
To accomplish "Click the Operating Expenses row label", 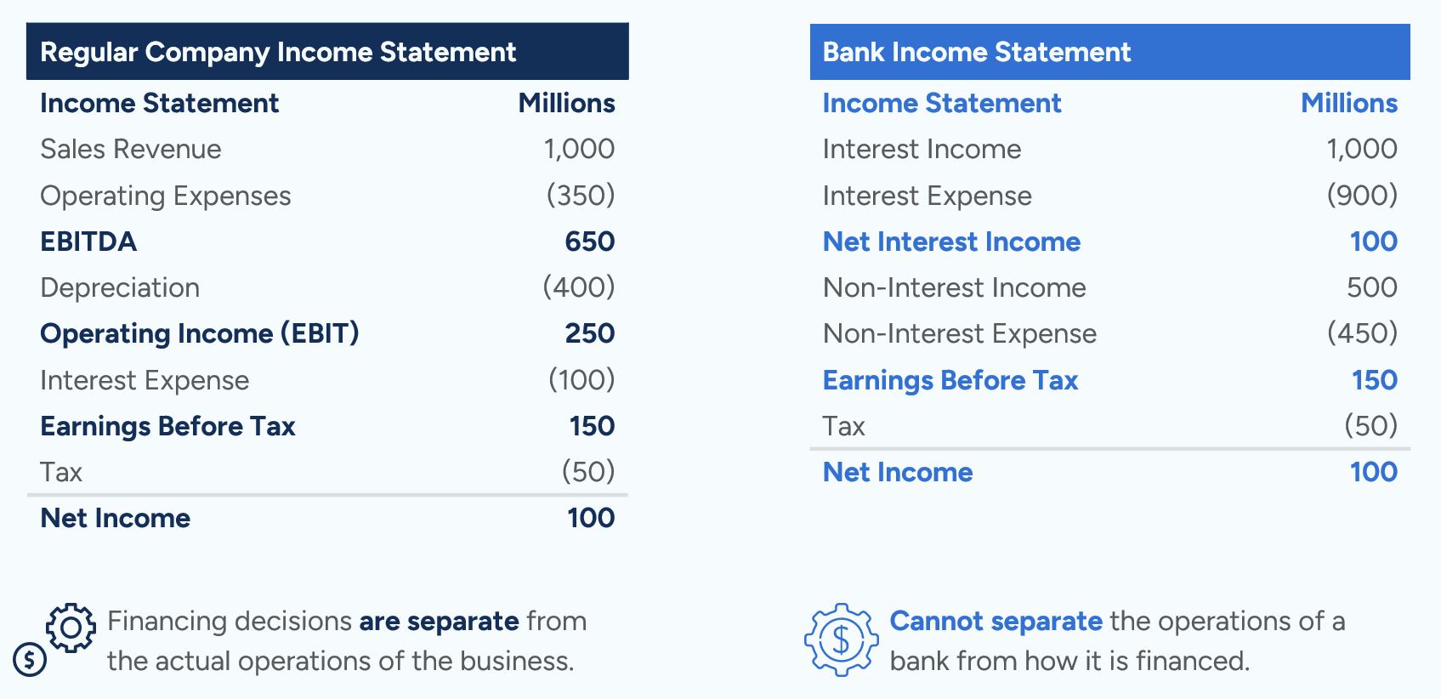I will tap(166, 196).
